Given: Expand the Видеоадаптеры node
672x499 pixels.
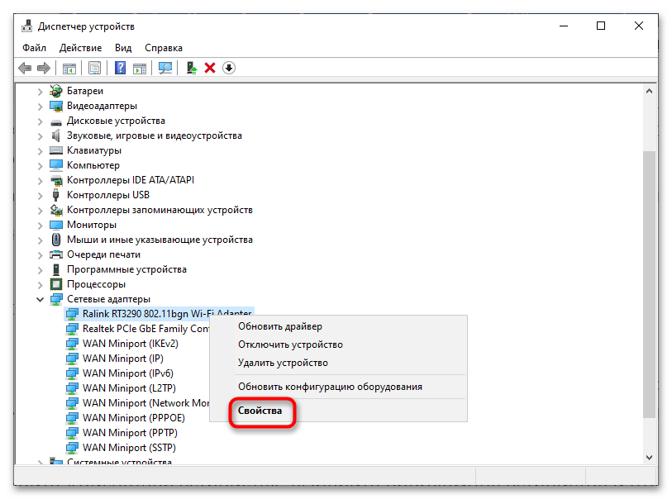Looking at the screenshot, I should [x=40, y=106].
